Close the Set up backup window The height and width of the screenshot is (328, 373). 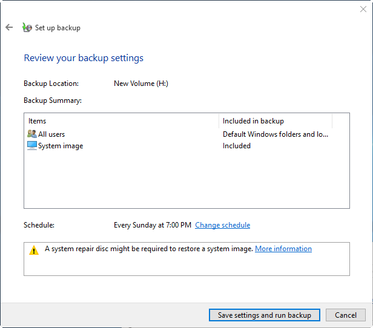click(x=363, y=9)
